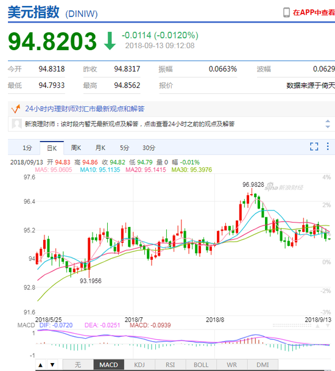
Task: Select the MACD indicator toggle
Action: (x=108, y=365)
